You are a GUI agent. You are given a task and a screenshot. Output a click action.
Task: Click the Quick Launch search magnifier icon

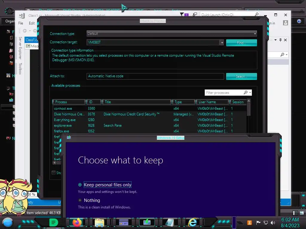tap(257, 14)
